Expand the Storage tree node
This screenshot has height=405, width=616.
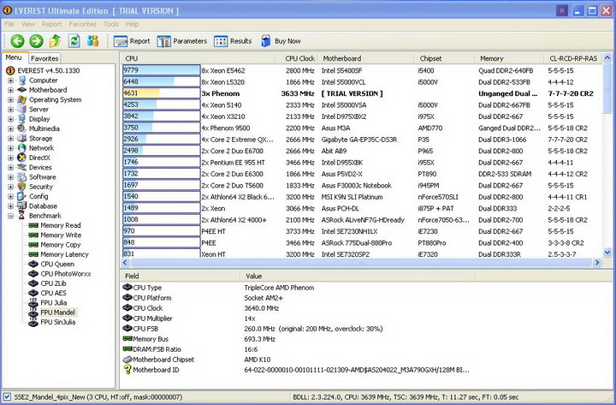[x=10, y=139]
